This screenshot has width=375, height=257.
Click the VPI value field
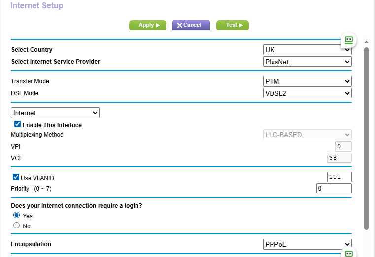(343, 146)
